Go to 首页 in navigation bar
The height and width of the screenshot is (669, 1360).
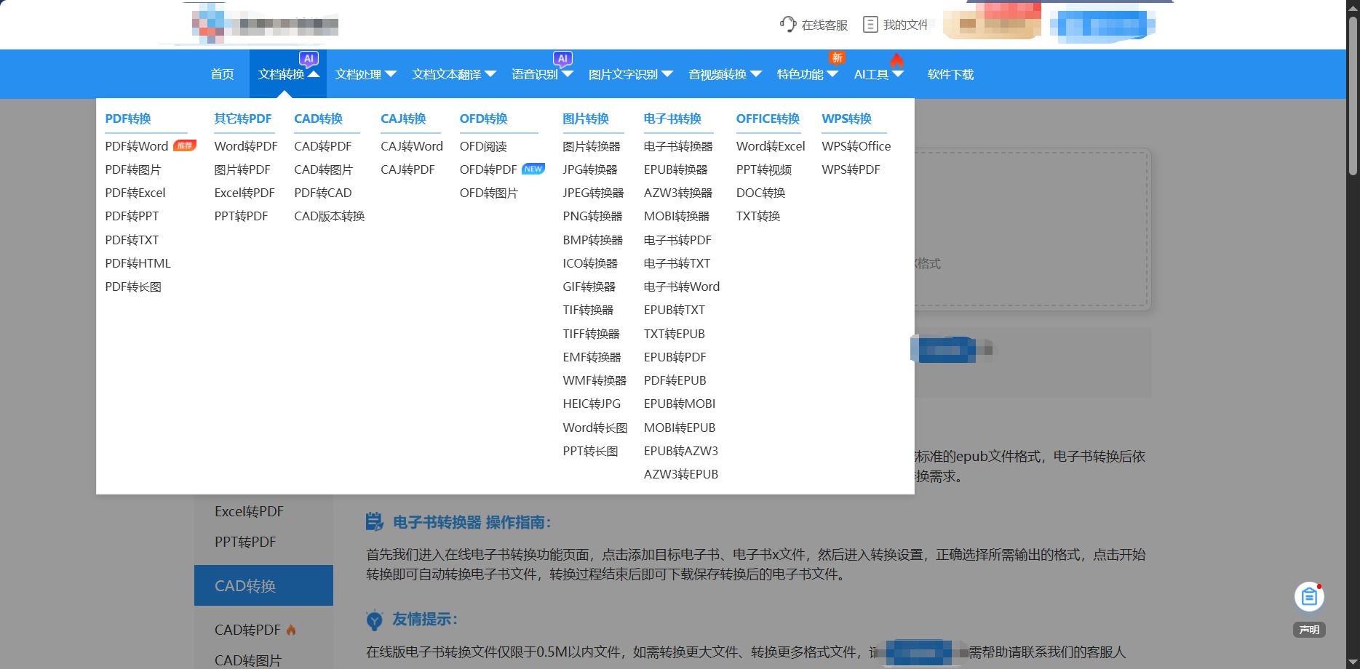[x=222, y=74]
